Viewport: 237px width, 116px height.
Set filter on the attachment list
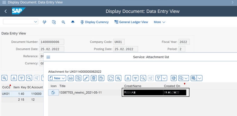coord(158,78)
